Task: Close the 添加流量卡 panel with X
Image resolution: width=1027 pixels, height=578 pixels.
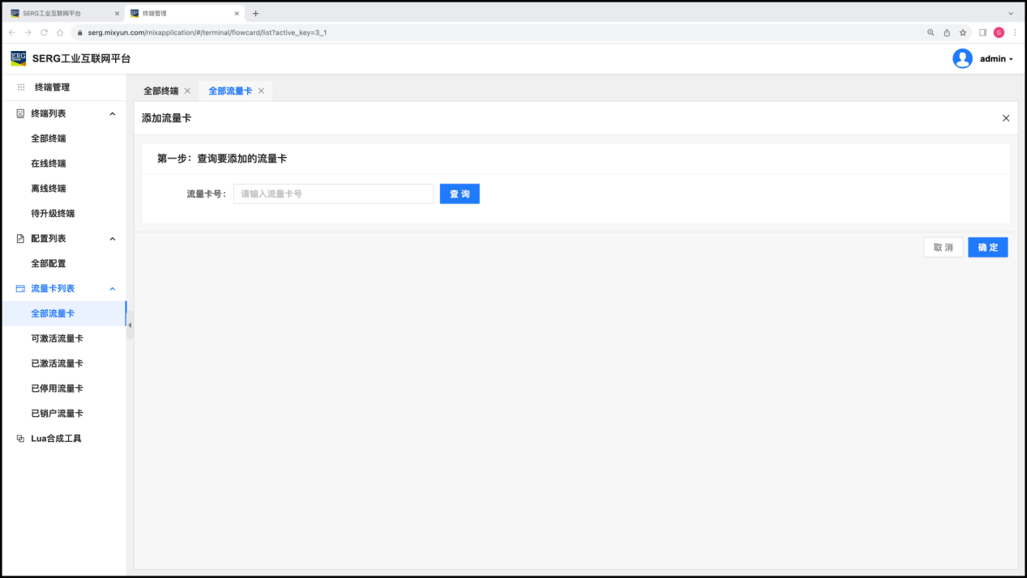Action: [x=1006, y=118]
